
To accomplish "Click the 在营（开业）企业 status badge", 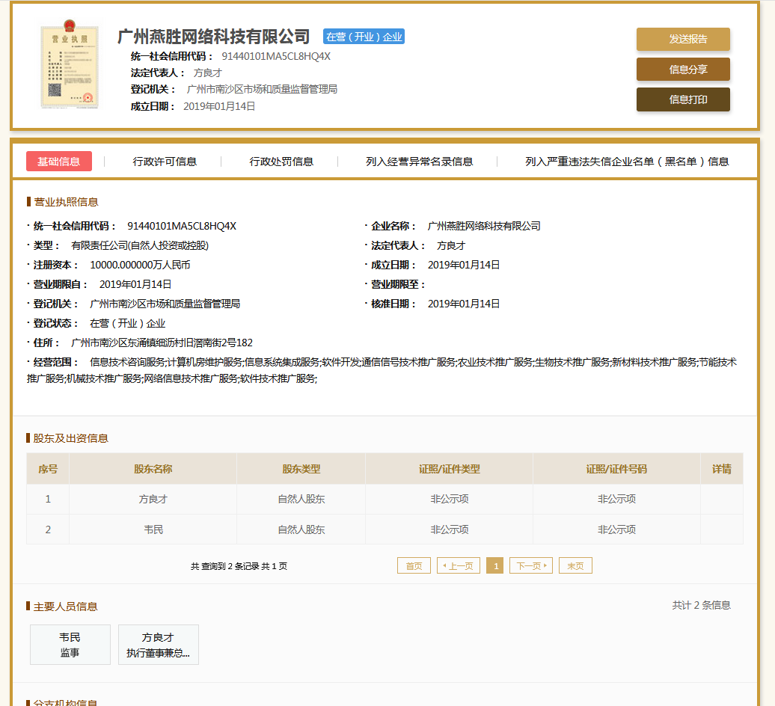I will pos(364,37).
